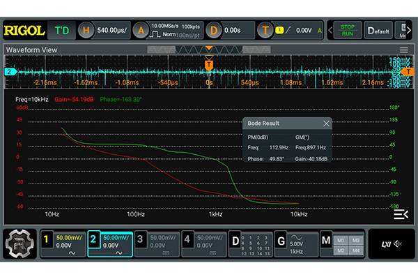Toggle channel 1 on or off

click(47, 241)
